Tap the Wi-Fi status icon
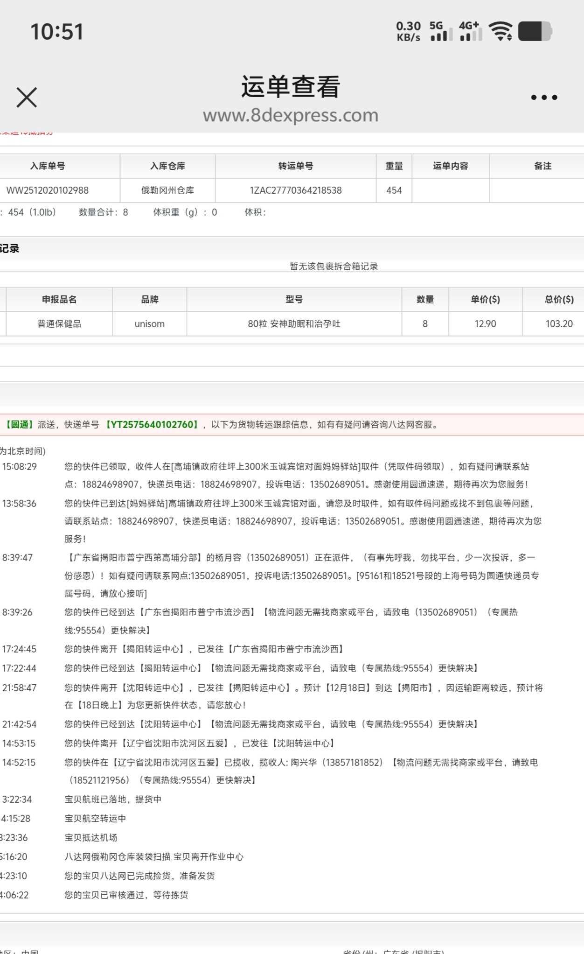The image size is (584, 954). [x=500, y=31]
